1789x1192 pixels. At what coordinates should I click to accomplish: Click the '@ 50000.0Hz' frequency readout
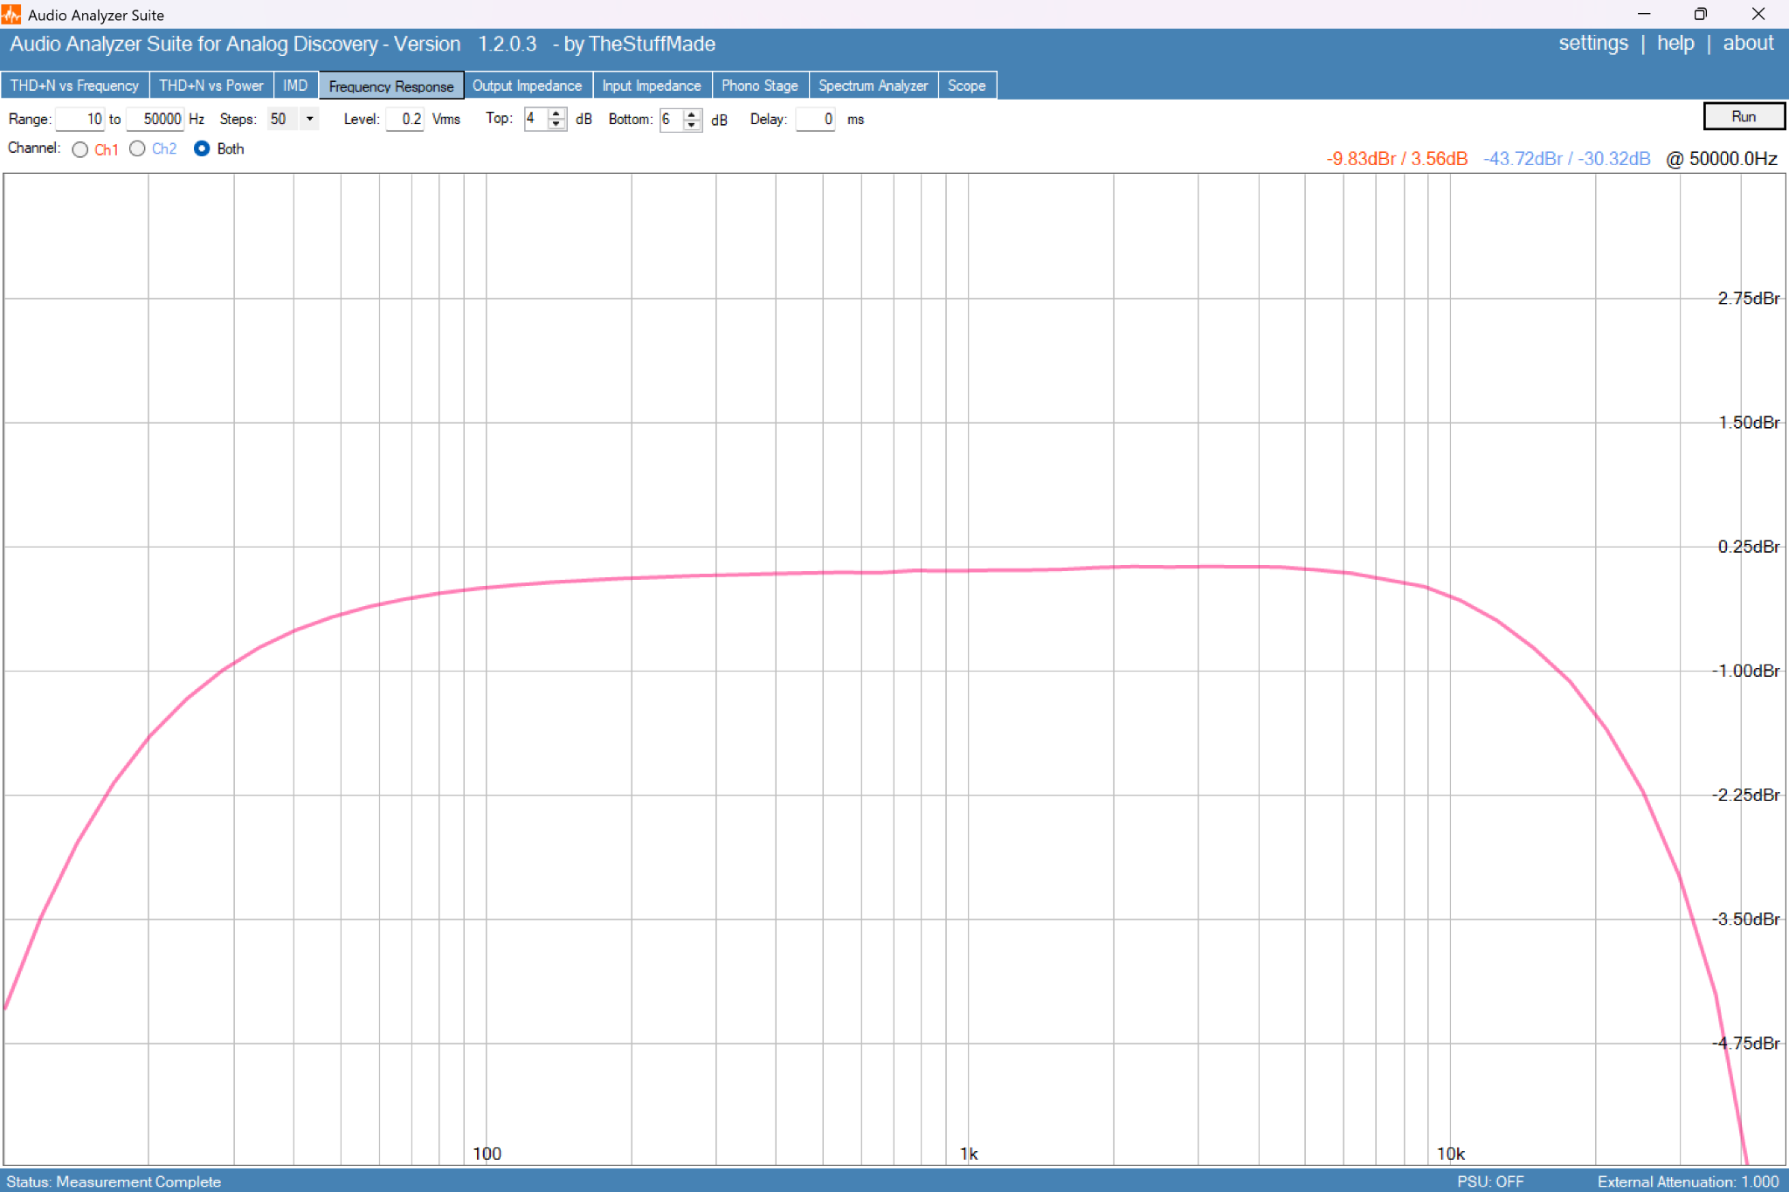[1722, 159]
